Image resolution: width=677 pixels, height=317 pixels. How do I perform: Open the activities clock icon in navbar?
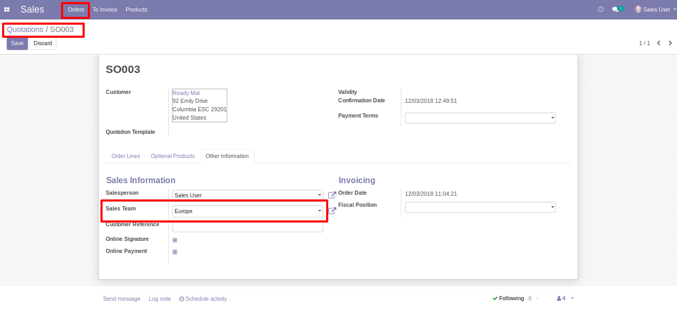pyautogui.click(x=601, y=9)
